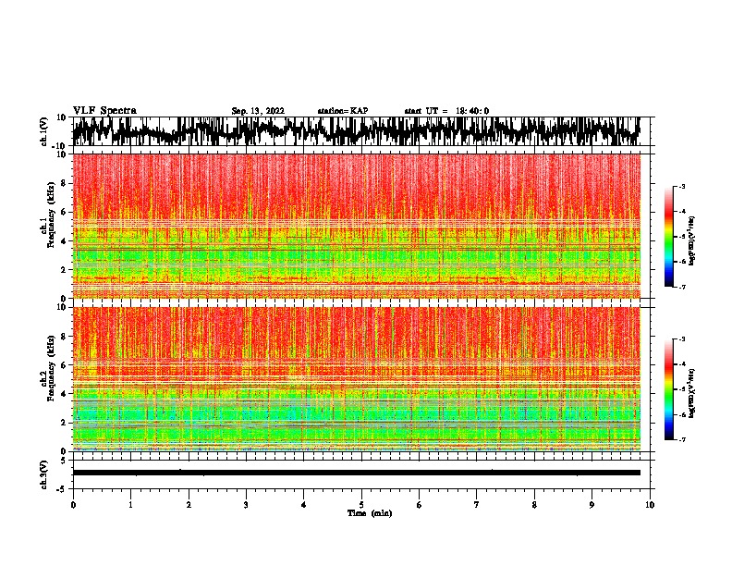Image resolution: width=732 pixels, height=566 pixels.
Task: Click the "-7" label below ch.1 color bar
Action: [681, 287]
